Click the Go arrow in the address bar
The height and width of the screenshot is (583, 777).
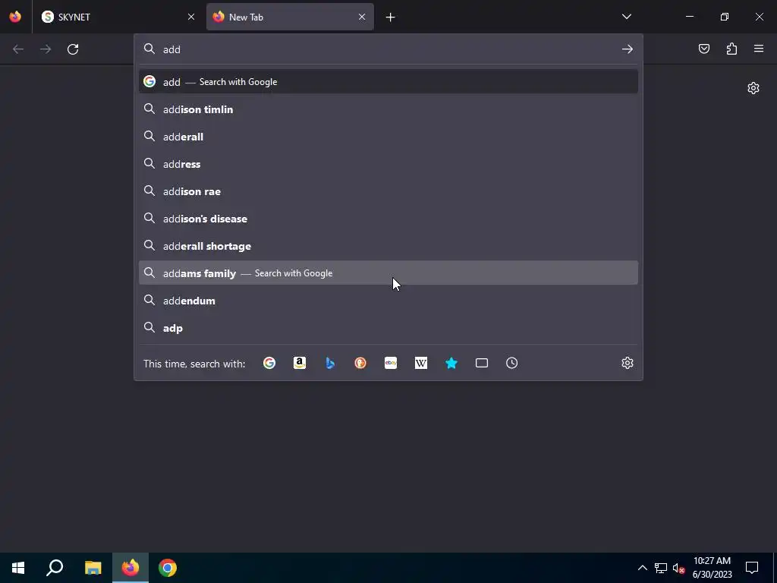pos(628,49)
